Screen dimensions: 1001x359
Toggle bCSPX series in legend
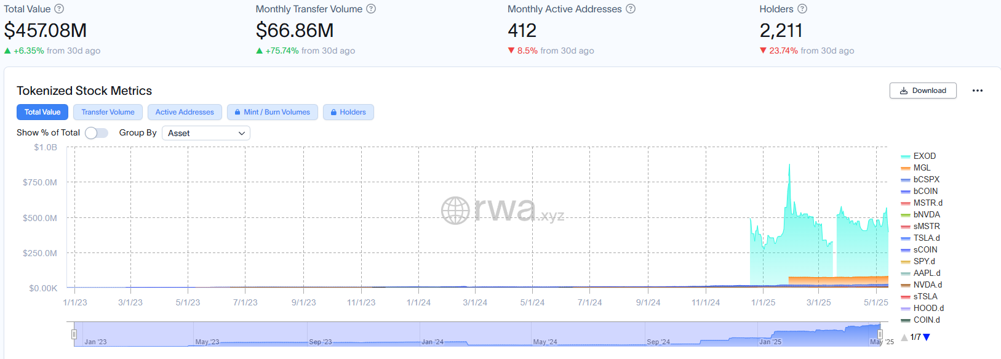point(920,179)
